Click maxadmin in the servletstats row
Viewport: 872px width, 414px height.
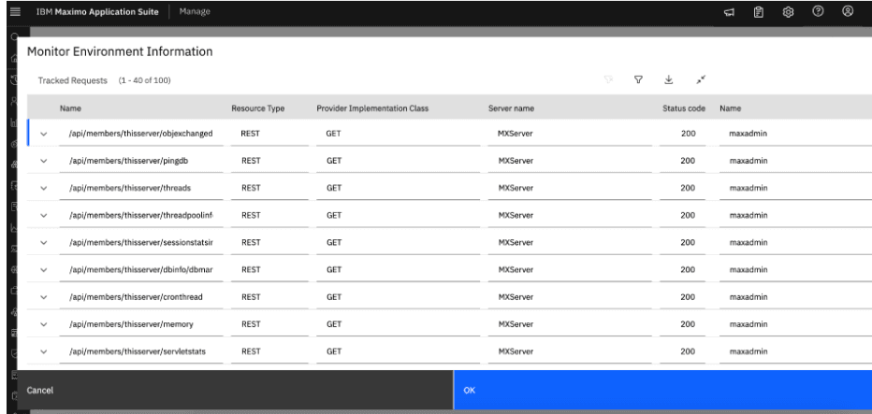pos(748,351)
